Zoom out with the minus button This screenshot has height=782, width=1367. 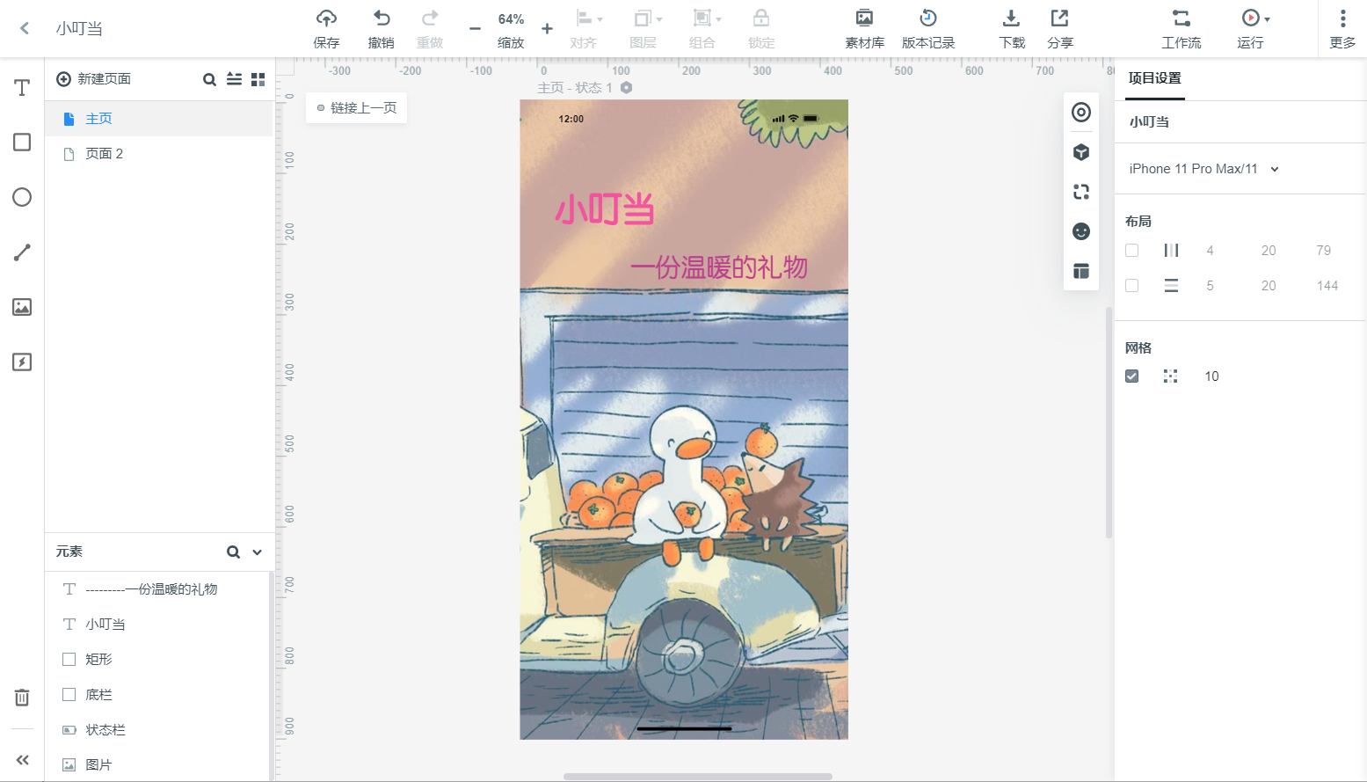475,29
